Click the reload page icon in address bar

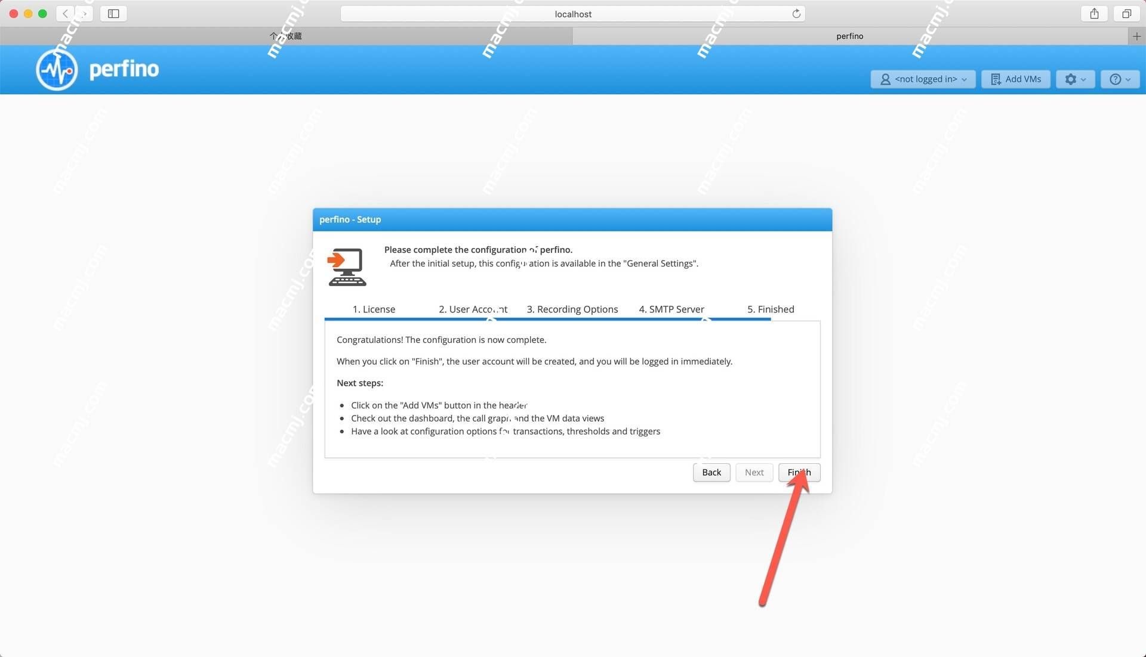pos(797,13)
